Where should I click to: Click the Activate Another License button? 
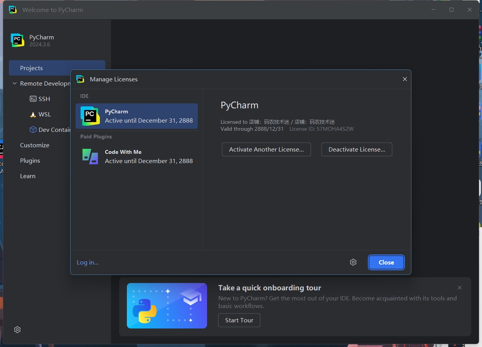coord(266,149)
